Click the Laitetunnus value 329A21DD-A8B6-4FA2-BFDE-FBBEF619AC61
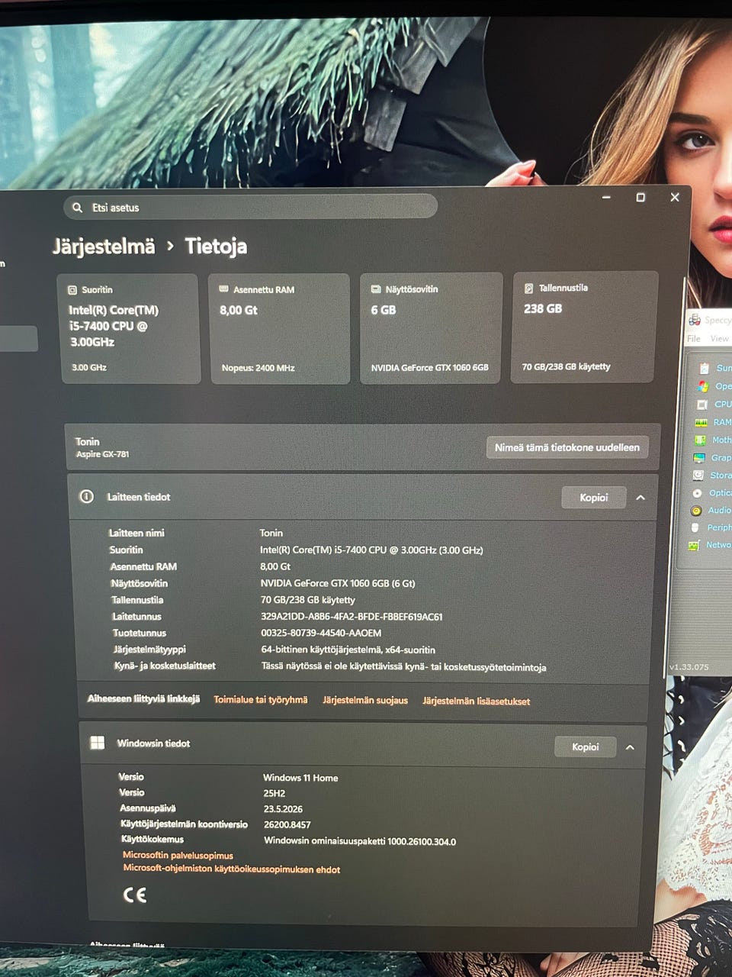This screenshot has height=977, width=732. 352,617
